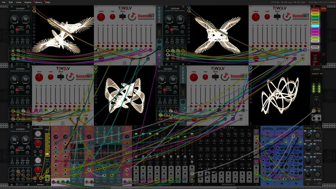This screenshot has width=336, height=189.
Task: Flip WAVE switch on middle-left T[W]LV module
Action: pos(60,77)
